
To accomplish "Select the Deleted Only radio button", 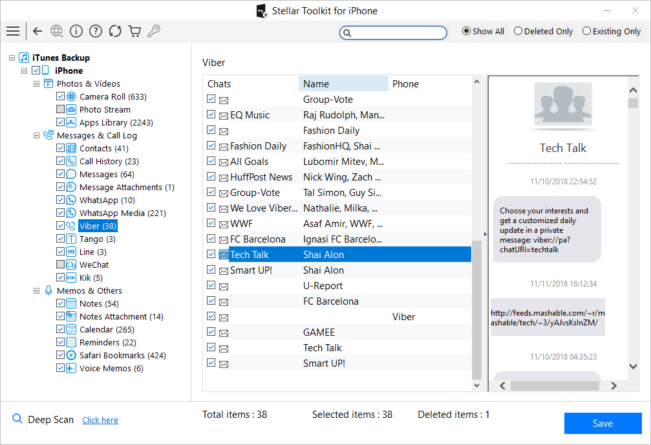I will point(518,31).
